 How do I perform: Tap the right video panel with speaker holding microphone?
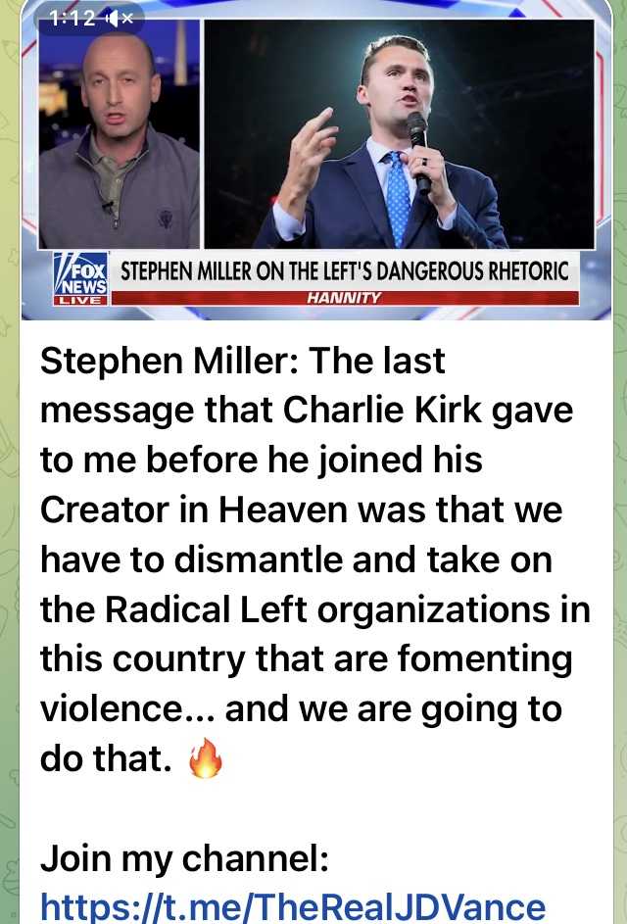tap(399, 134)
